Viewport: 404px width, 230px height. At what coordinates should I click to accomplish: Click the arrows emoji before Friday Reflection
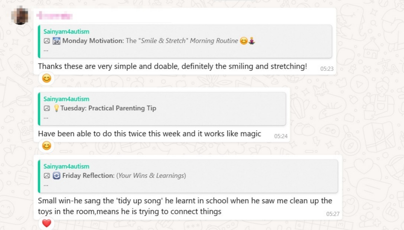56,176
